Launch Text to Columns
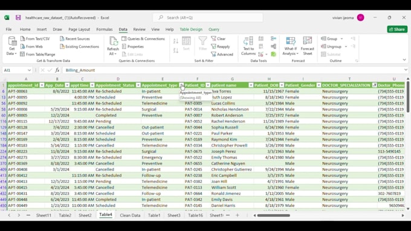Screen dimensions: 411x231 (x=248, y=46)
